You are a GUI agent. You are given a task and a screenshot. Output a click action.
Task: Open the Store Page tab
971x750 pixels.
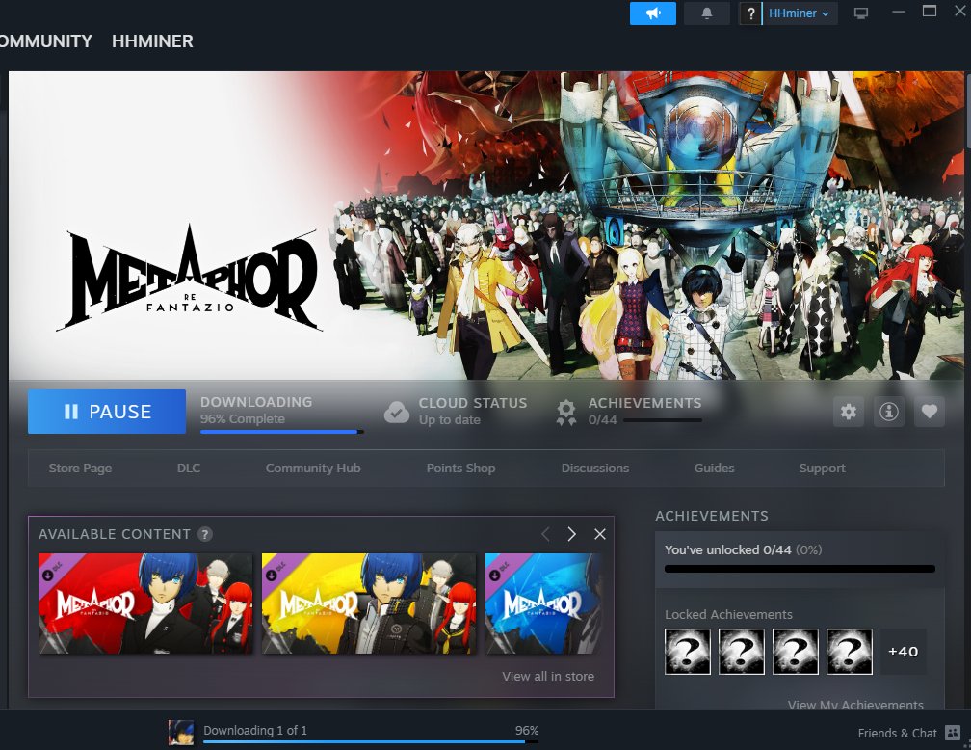point(81,468)
